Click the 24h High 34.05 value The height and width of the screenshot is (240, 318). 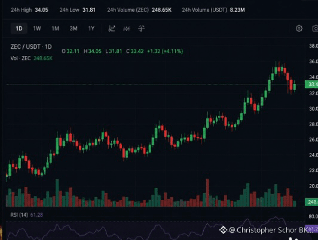point(30,10)
